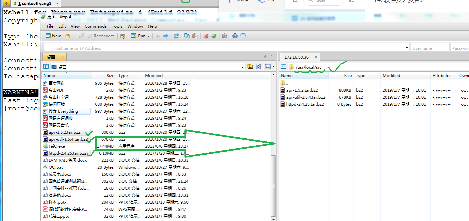Open help via blue question icon
This screenshot has height=221, width=469.
[235, 36]
